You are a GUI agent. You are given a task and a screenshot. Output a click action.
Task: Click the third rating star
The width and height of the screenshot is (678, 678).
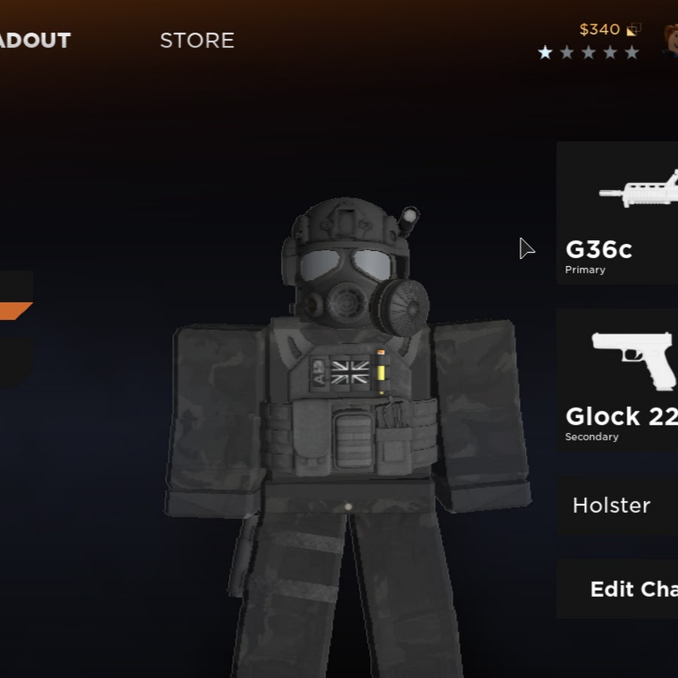pyautogui.click(x=588, y=52)
